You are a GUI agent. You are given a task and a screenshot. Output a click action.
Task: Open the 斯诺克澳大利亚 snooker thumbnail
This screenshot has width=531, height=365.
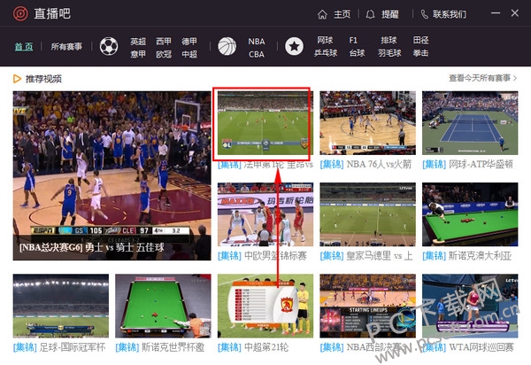(469, 214)
